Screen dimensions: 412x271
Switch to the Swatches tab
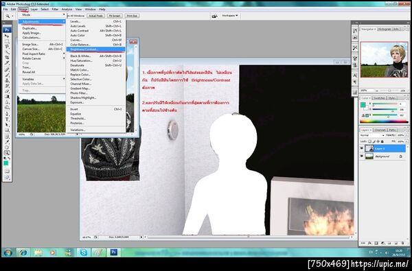point(379,98)
